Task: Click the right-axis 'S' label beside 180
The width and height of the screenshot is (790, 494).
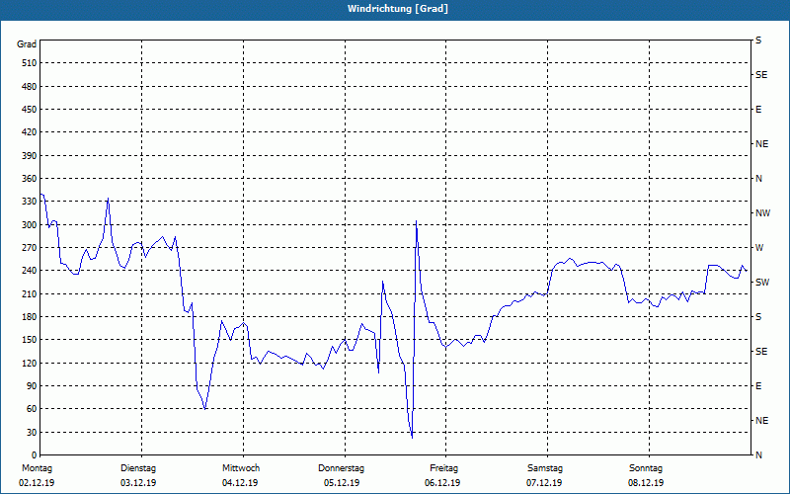Action: [758, 317]
